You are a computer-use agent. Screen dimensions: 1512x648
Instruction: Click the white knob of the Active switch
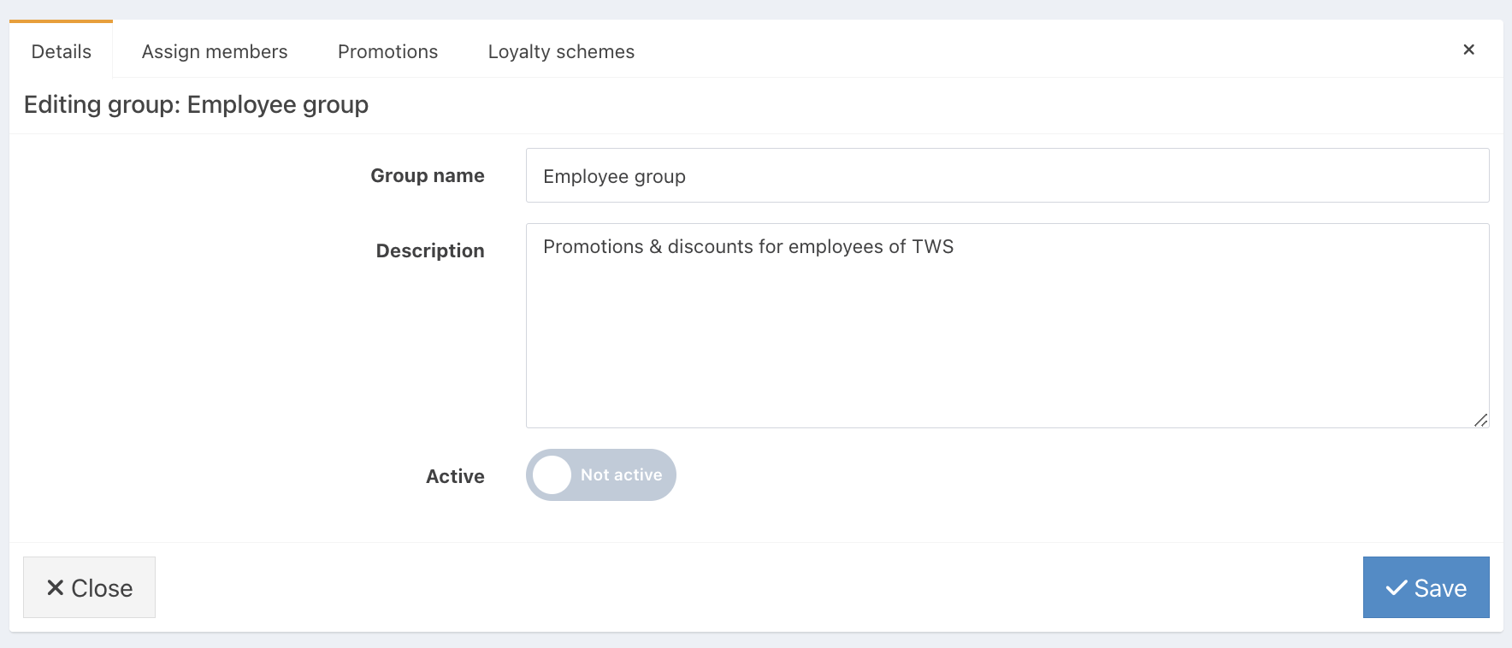point(552,474)
